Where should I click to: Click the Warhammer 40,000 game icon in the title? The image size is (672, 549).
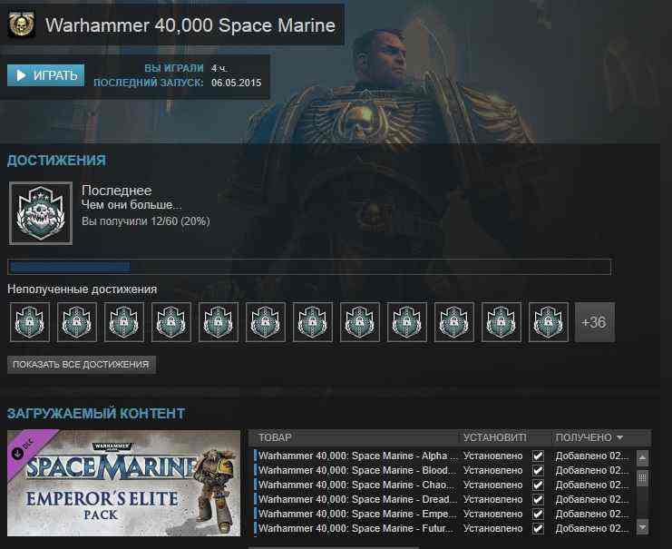[x=22, y=25]
